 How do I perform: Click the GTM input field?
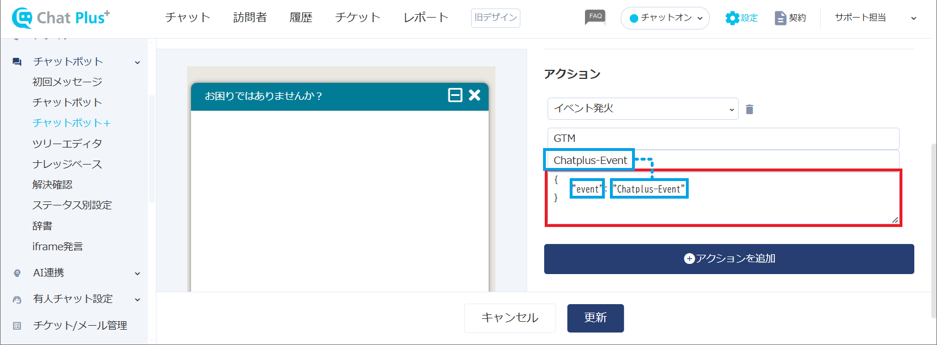click(x=723, y=138)
